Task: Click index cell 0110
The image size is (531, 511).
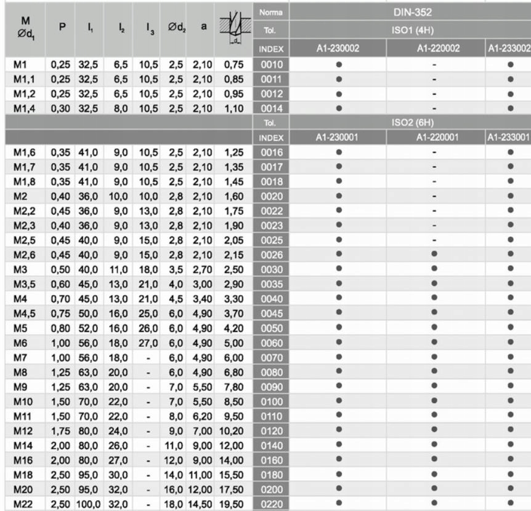Action: tap(271, 416)
